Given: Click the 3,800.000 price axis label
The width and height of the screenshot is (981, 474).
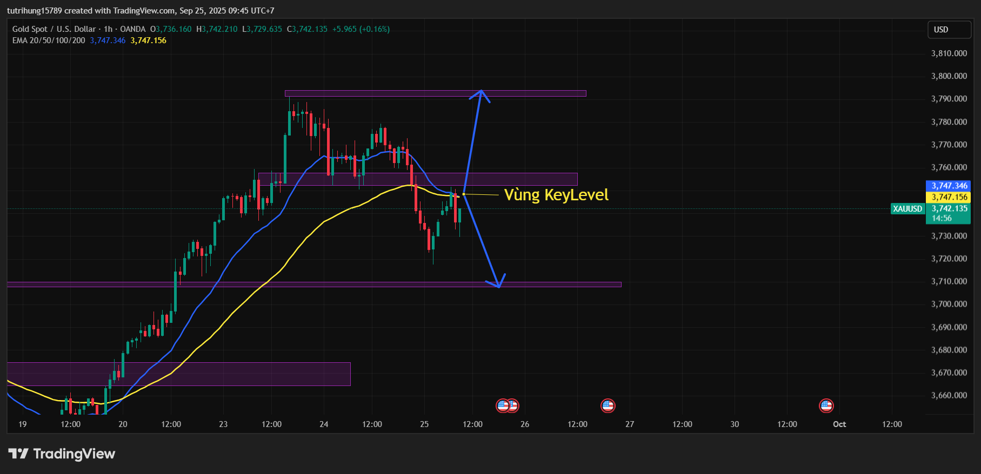Looking at the screenshot, I should tap(949, 76).
